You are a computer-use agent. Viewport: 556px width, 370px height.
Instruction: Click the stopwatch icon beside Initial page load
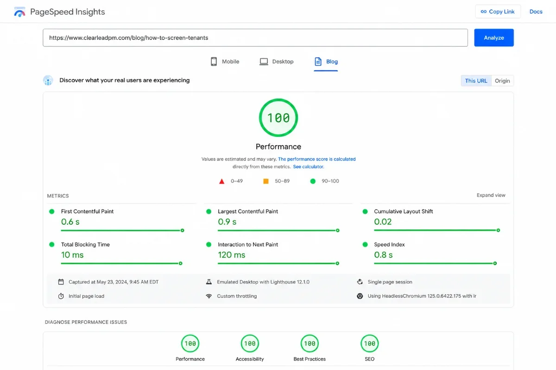click(61, 296)
